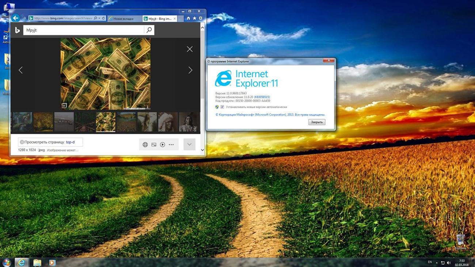Click the visual search icon on the money image

(64, 105)
